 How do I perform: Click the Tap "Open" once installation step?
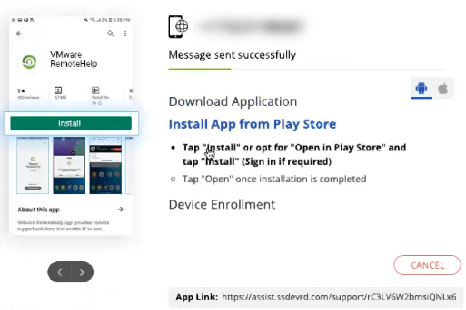(274, 179)
